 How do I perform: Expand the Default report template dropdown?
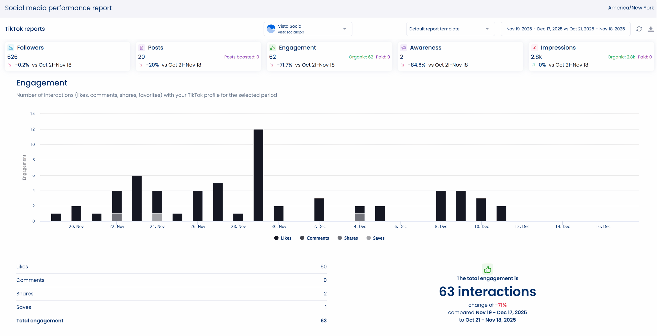point(450,29)
